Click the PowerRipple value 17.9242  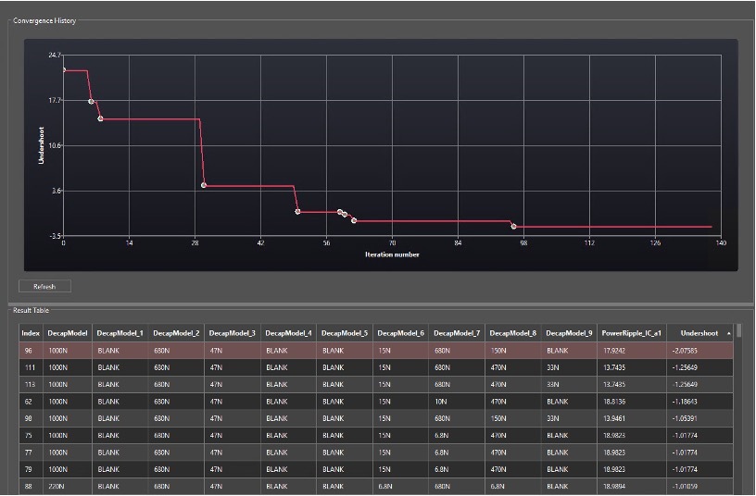point(613,351)
